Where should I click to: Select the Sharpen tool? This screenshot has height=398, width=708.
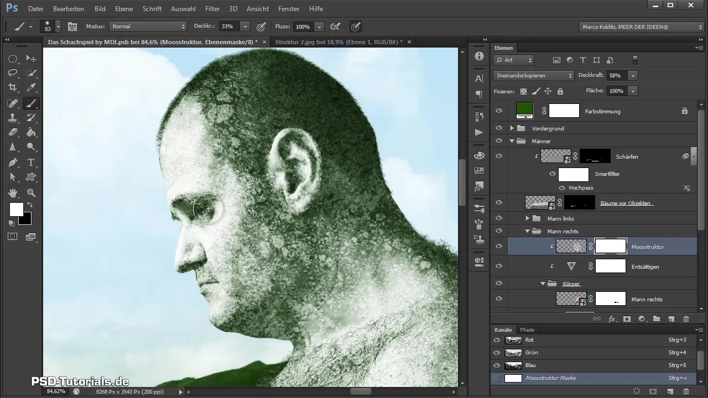(x=13, y=146)
